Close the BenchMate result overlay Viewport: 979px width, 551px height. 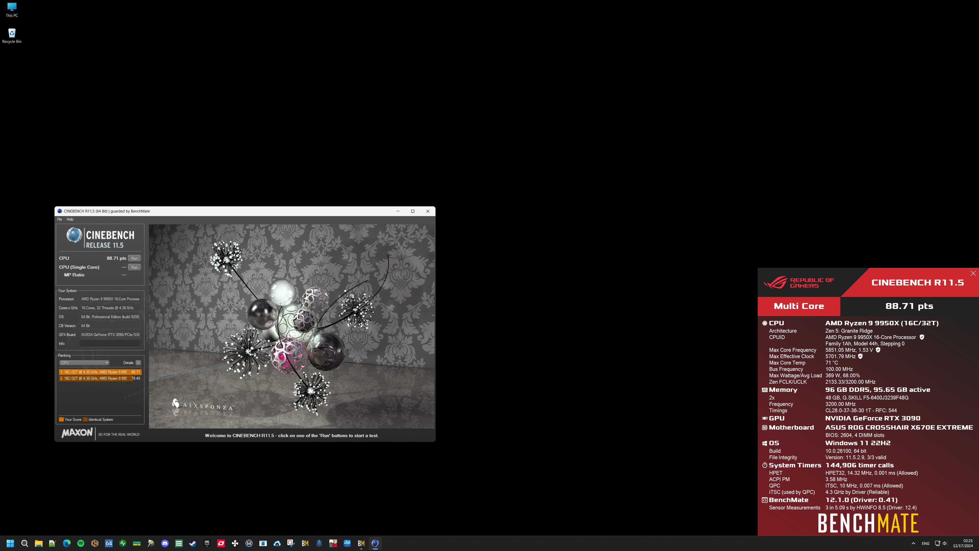973,273
